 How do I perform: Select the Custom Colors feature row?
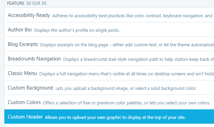(109, 102)
